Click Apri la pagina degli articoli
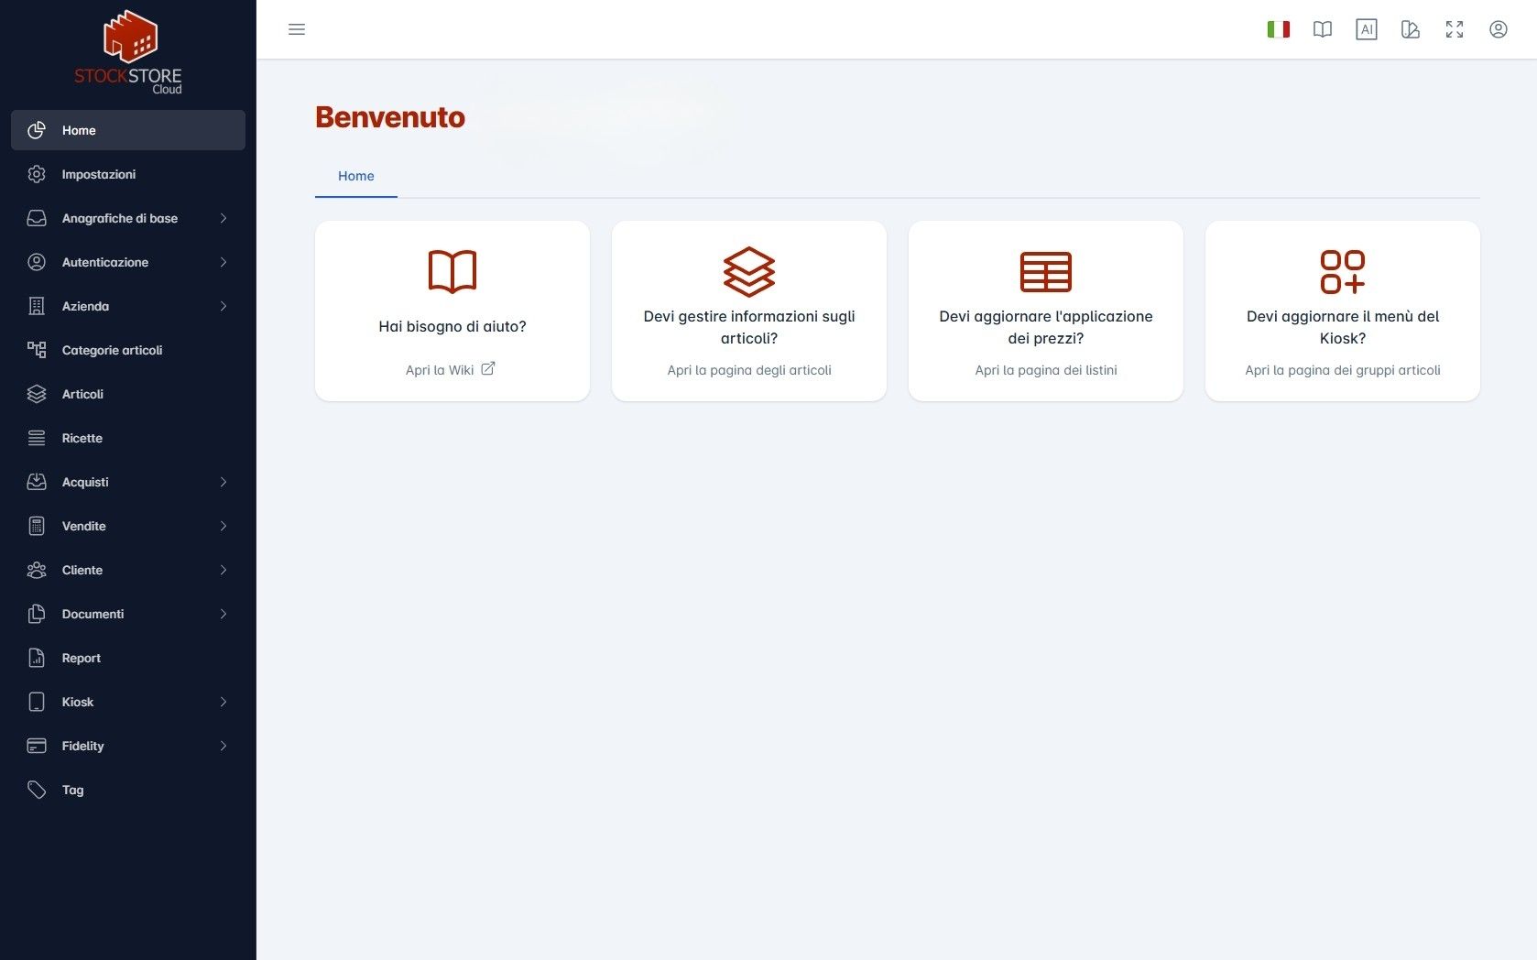This screenshot has height=960, width=1537. click(749, 370)
